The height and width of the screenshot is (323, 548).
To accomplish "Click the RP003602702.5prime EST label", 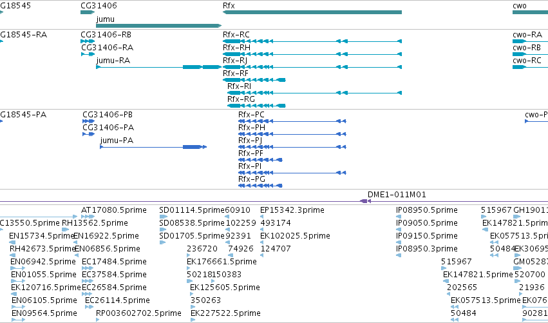I will coord(138,313).
